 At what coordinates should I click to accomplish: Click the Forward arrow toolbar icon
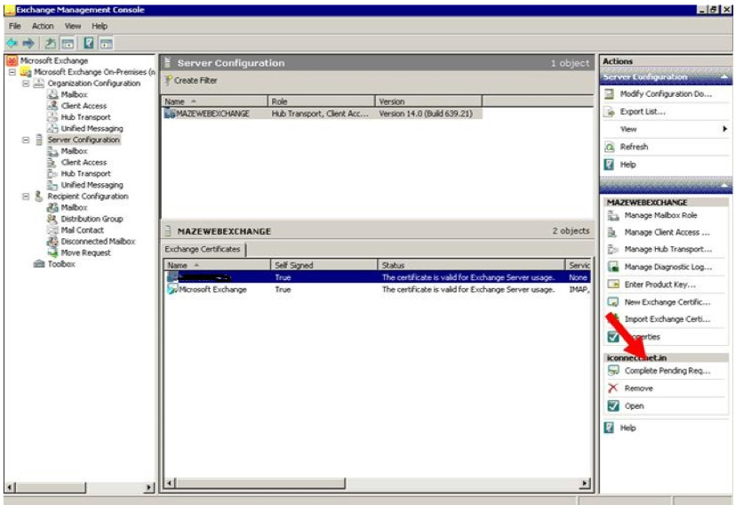pyautogui.click(x=28, y=44)
